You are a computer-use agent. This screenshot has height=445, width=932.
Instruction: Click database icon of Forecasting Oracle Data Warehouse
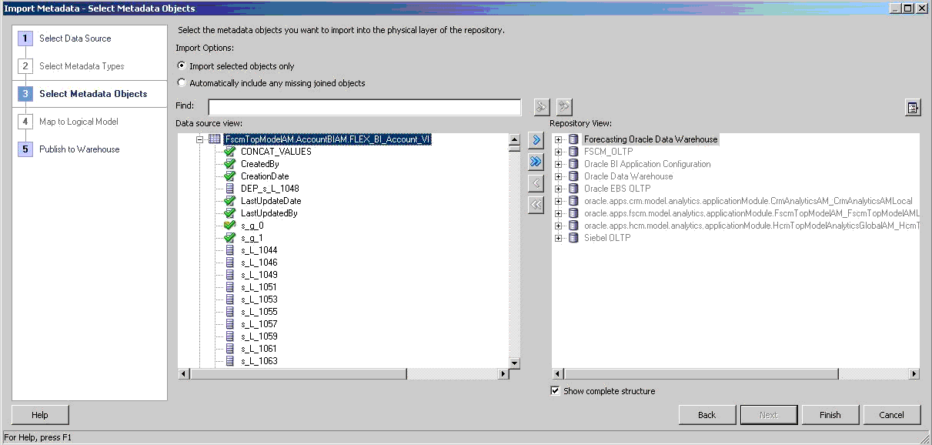point(573,139)
